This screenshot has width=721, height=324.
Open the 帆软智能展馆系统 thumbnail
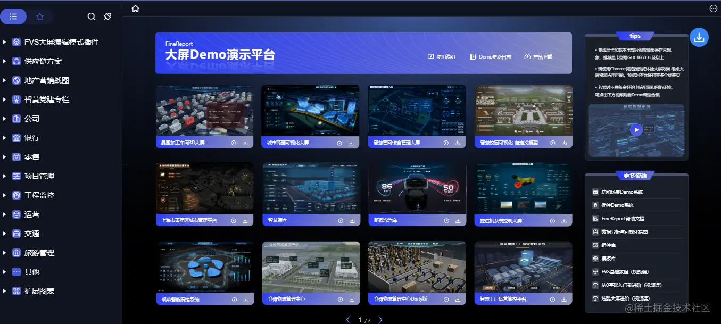(x=205, y=267)
